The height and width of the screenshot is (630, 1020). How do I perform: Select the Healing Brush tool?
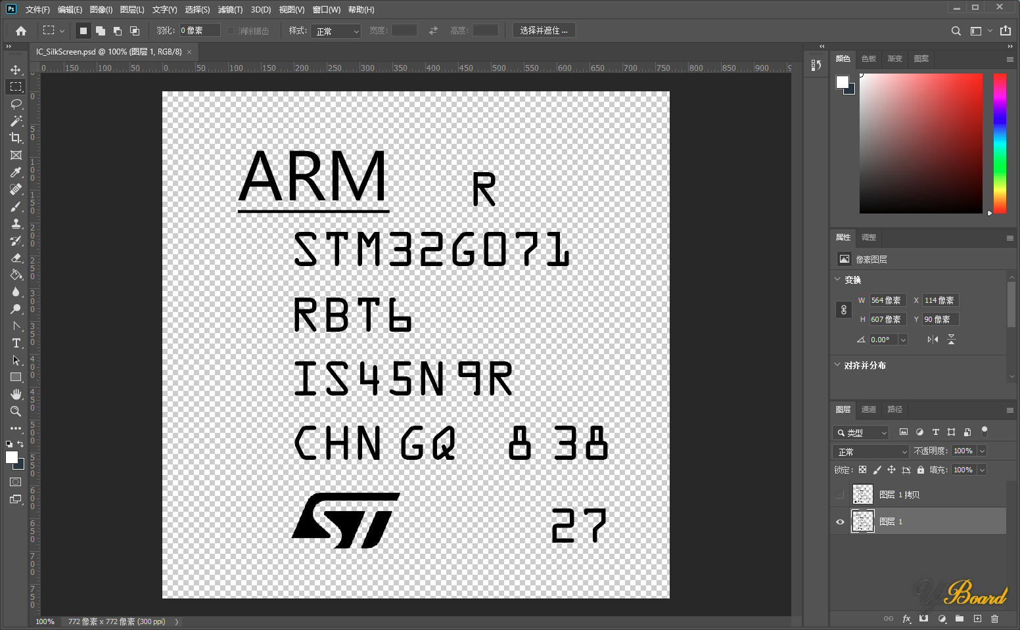coord(16,189)
